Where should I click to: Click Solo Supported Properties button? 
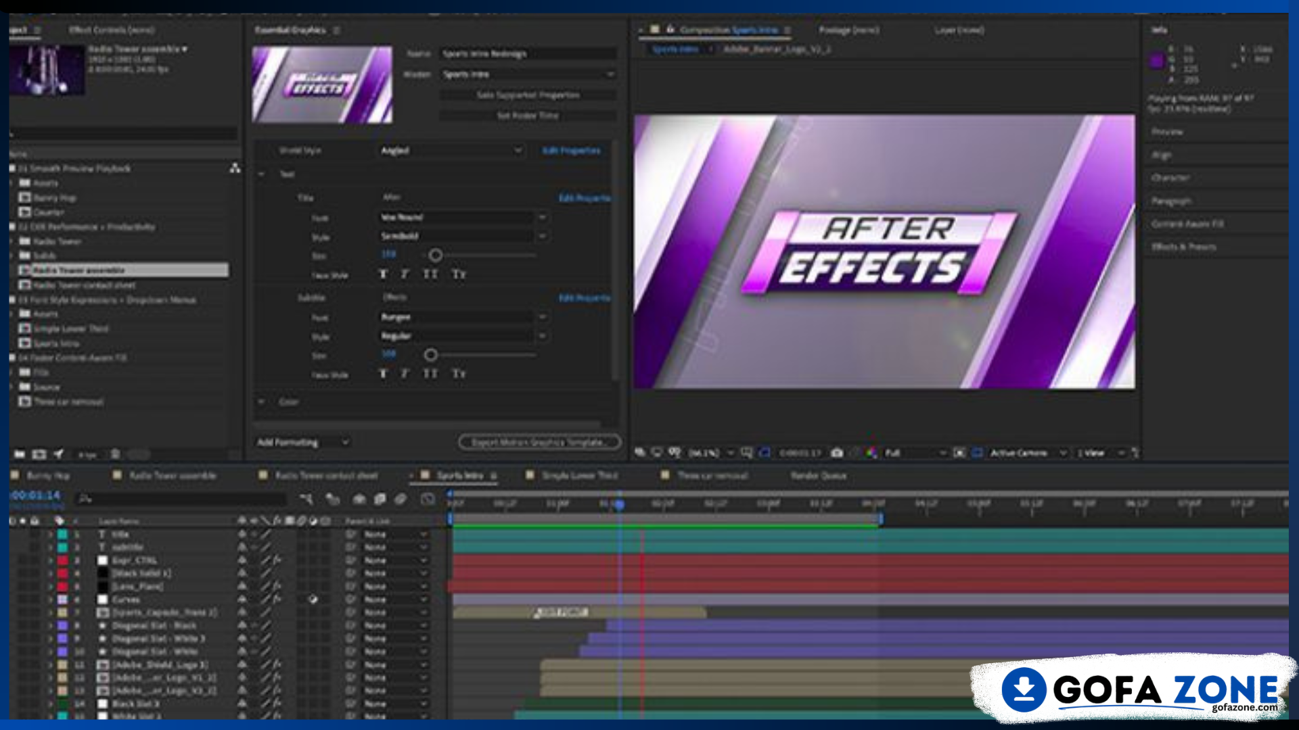528,95
